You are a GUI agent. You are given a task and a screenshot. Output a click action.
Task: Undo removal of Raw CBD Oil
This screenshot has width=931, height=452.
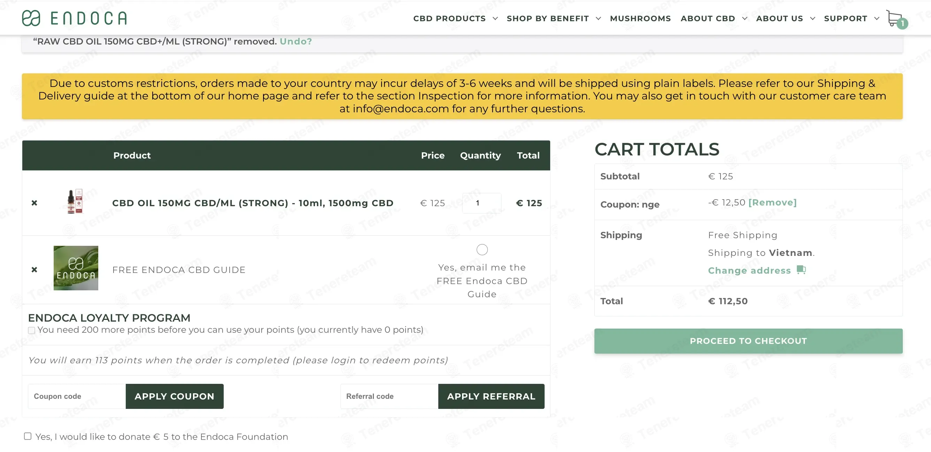click(295, 41)
